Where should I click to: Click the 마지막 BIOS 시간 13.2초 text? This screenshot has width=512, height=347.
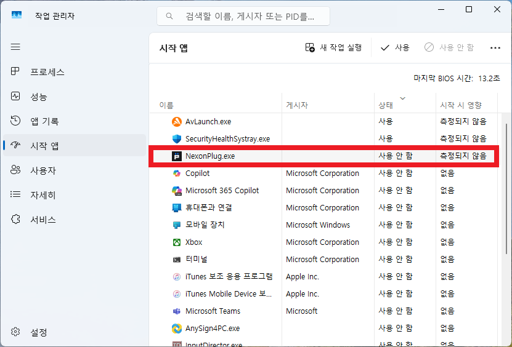point(457,79)
